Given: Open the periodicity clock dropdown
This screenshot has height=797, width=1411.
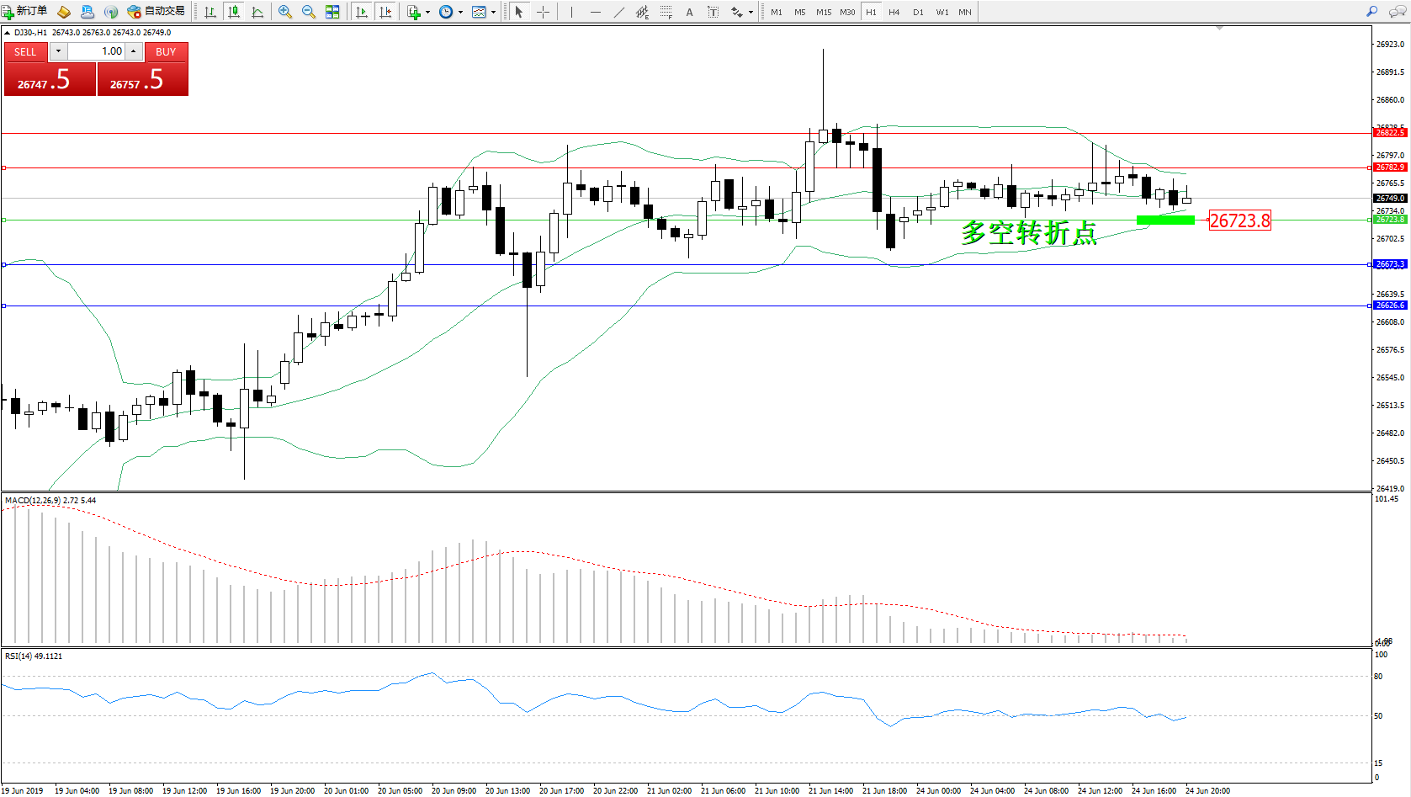Looking at the screenshot, I should (x=451, y=12).
